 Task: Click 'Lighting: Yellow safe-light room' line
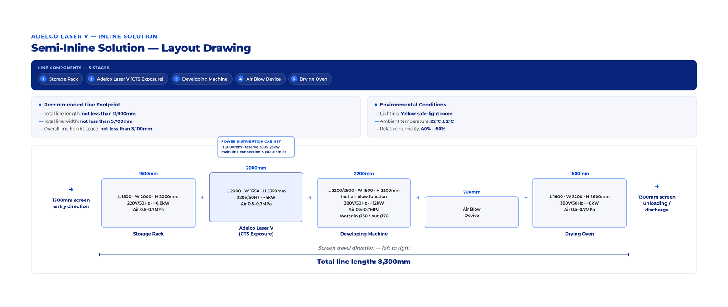[x=416, y=114]
